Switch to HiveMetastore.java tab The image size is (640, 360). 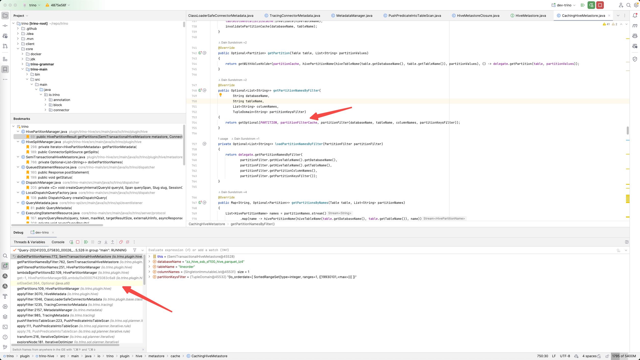point(528,16)
